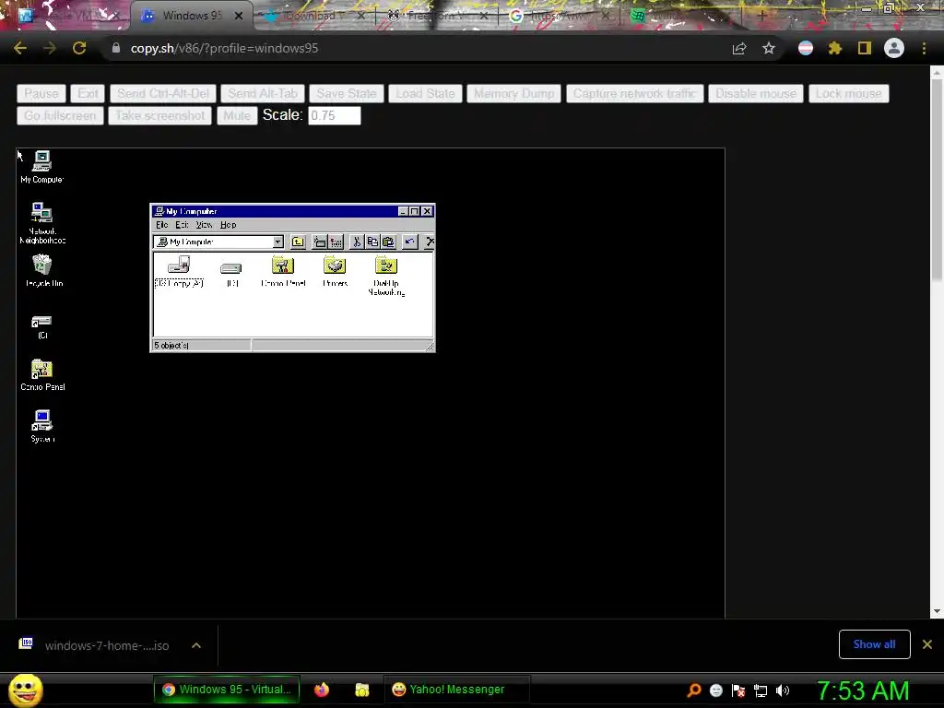
Task: Toggle the browser side panel icon
Action: 865,48
